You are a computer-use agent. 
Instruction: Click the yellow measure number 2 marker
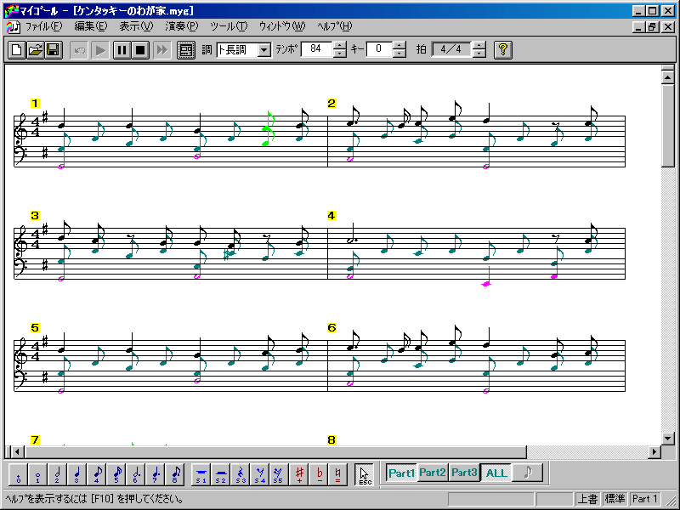pyautogui.click(x=331, y=103)
